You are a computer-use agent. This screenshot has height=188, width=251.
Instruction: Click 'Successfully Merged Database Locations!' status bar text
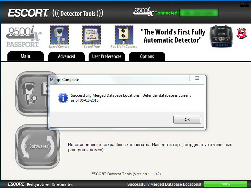point(164,184)
